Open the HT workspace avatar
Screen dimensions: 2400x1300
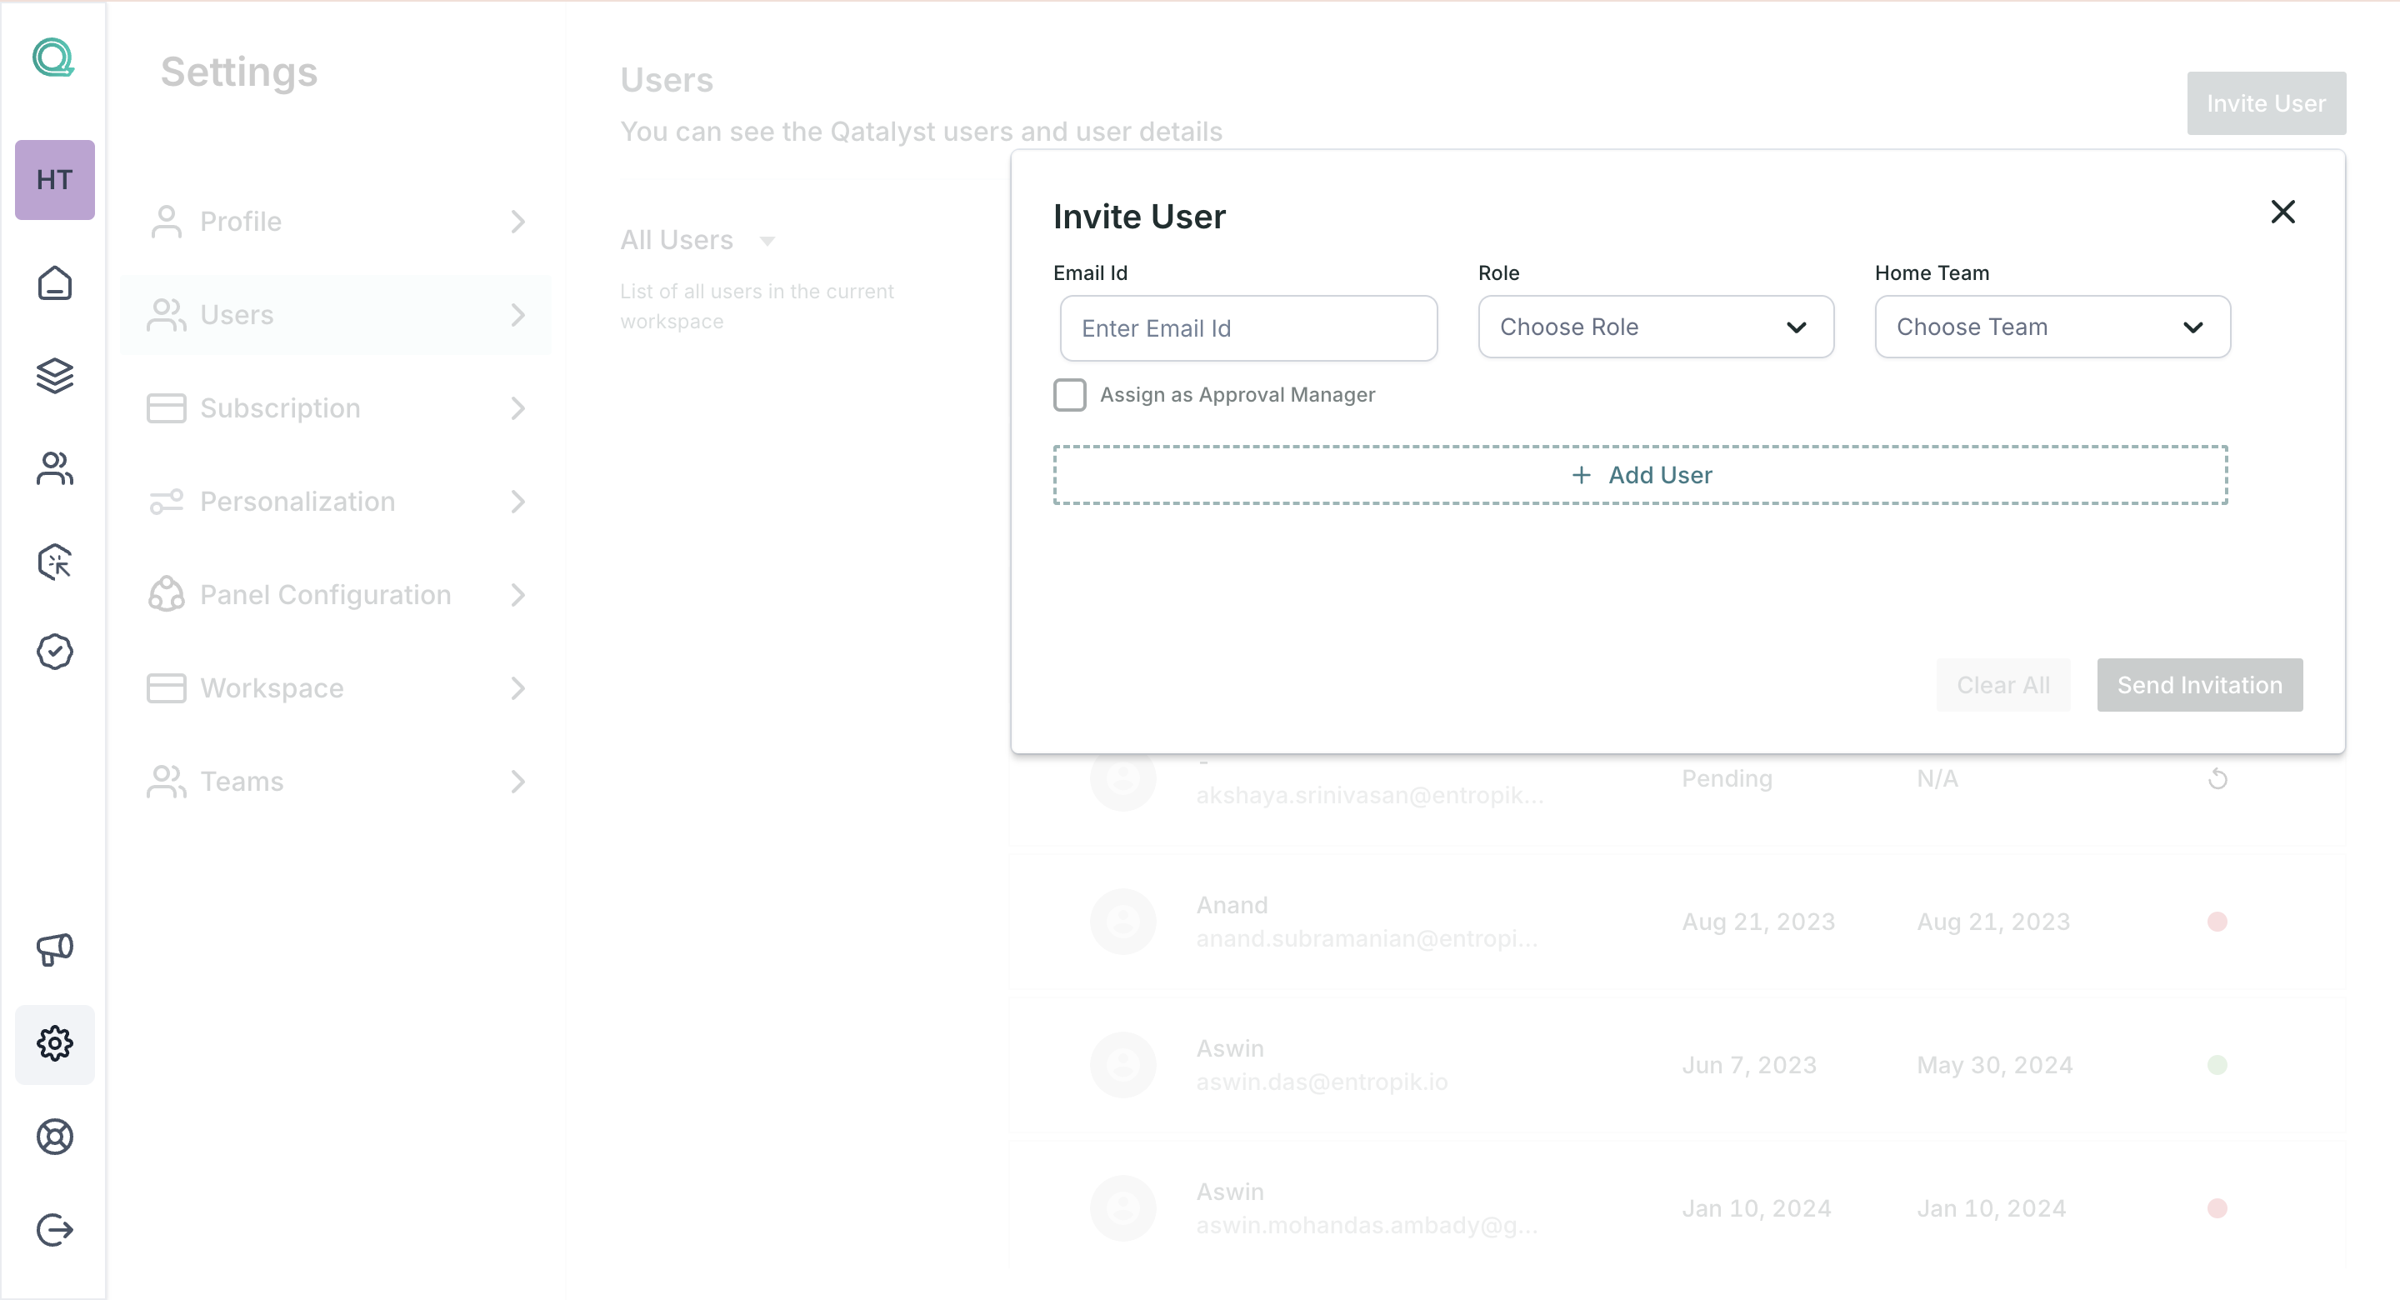[55, 180]
